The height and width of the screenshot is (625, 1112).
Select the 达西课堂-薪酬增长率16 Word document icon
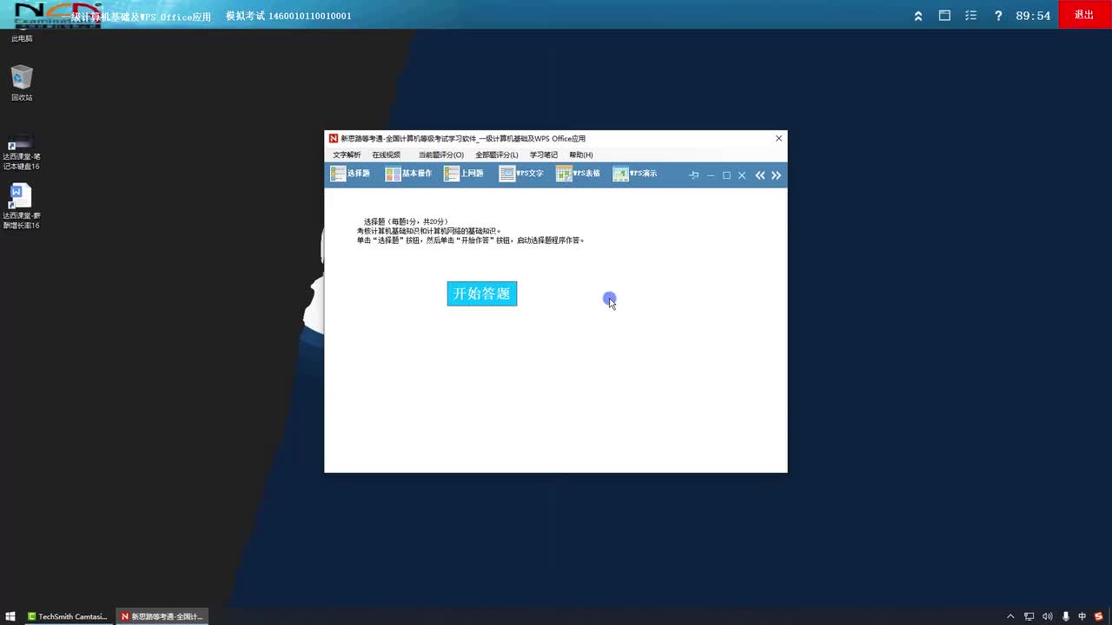(22, 207)
